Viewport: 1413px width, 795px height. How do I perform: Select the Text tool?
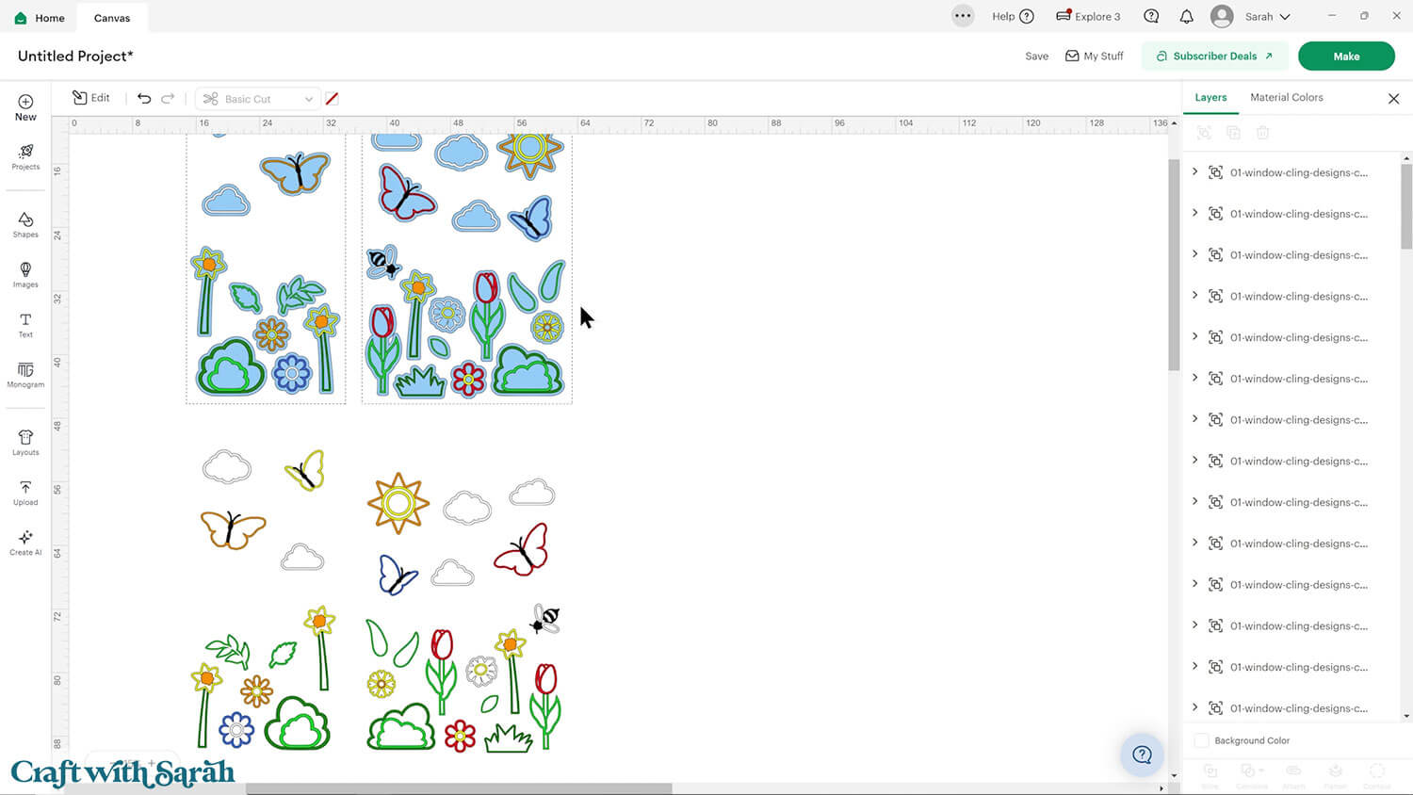(x=25, y=324)
